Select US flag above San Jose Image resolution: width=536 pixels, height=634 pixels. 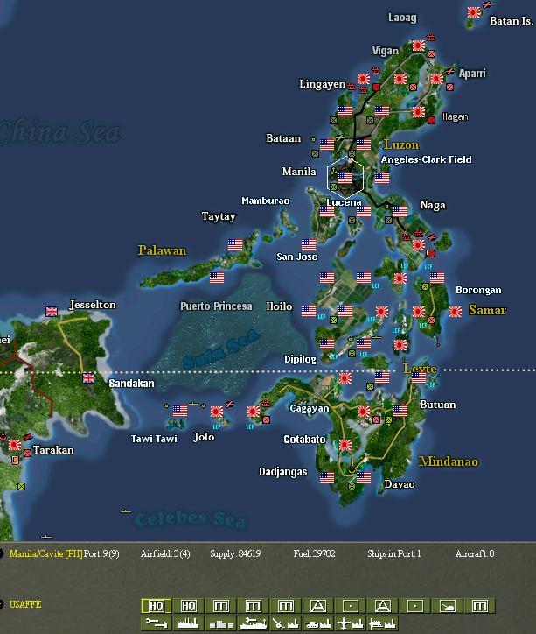click(x=309, y=244)
